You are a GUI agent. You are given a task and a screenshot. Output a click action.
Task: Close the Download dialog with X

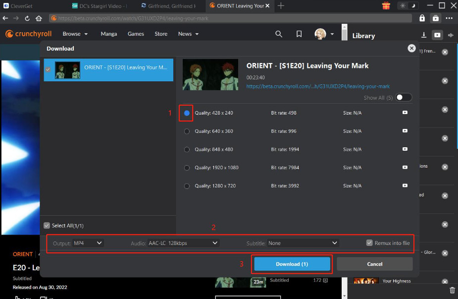(x=411, y=48)
